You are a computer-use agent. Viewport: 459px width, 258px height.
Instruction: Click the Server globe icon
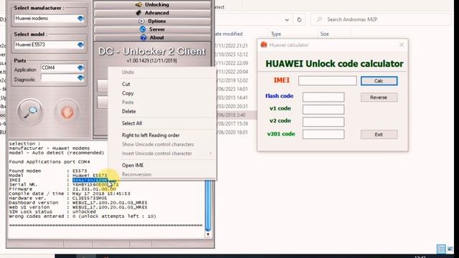[x=143, y=29]
